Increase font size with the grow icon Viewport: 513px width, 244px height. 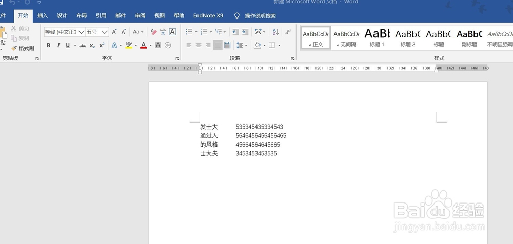(114, 32)
